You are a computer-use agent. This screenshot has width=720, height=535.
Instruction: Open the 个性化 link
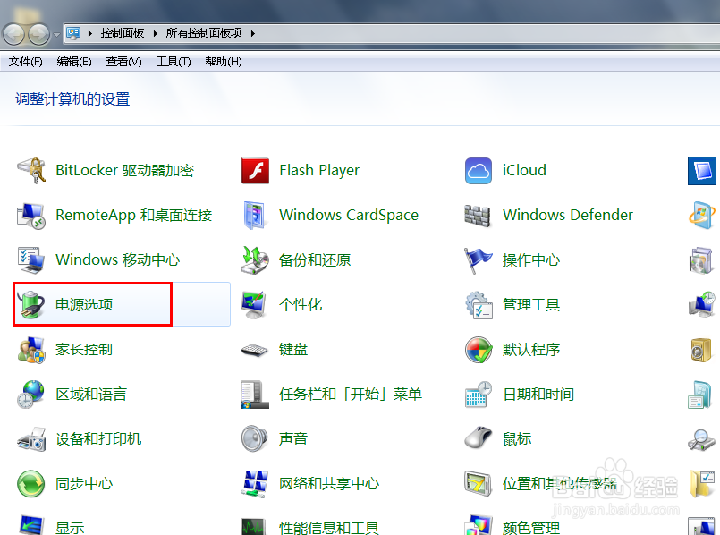tap(301, 304)
